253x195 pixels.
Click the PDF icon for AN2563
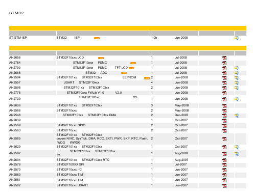coord(224,131)
